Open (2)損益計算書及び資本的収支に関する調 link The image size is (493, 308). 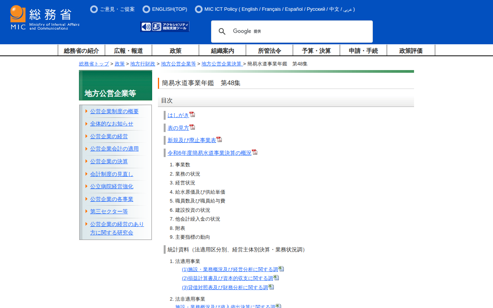click(x=227, y=278)
